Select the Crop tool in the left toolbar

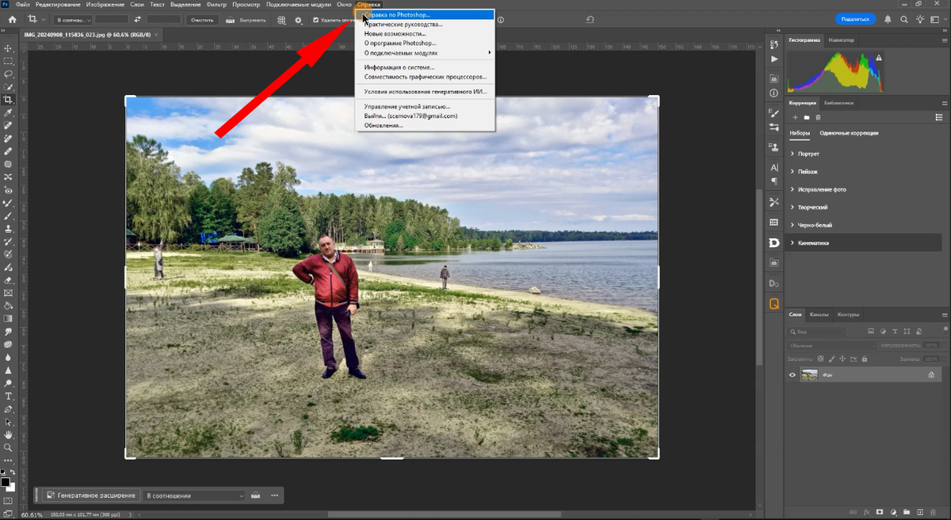point(9,100)
